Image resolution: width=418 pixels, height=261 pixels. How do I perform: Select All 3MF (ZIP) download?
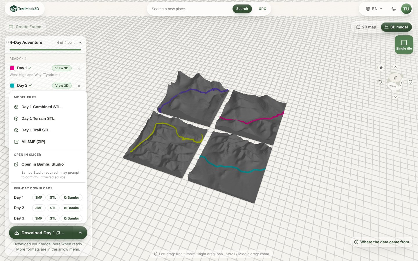48,142
